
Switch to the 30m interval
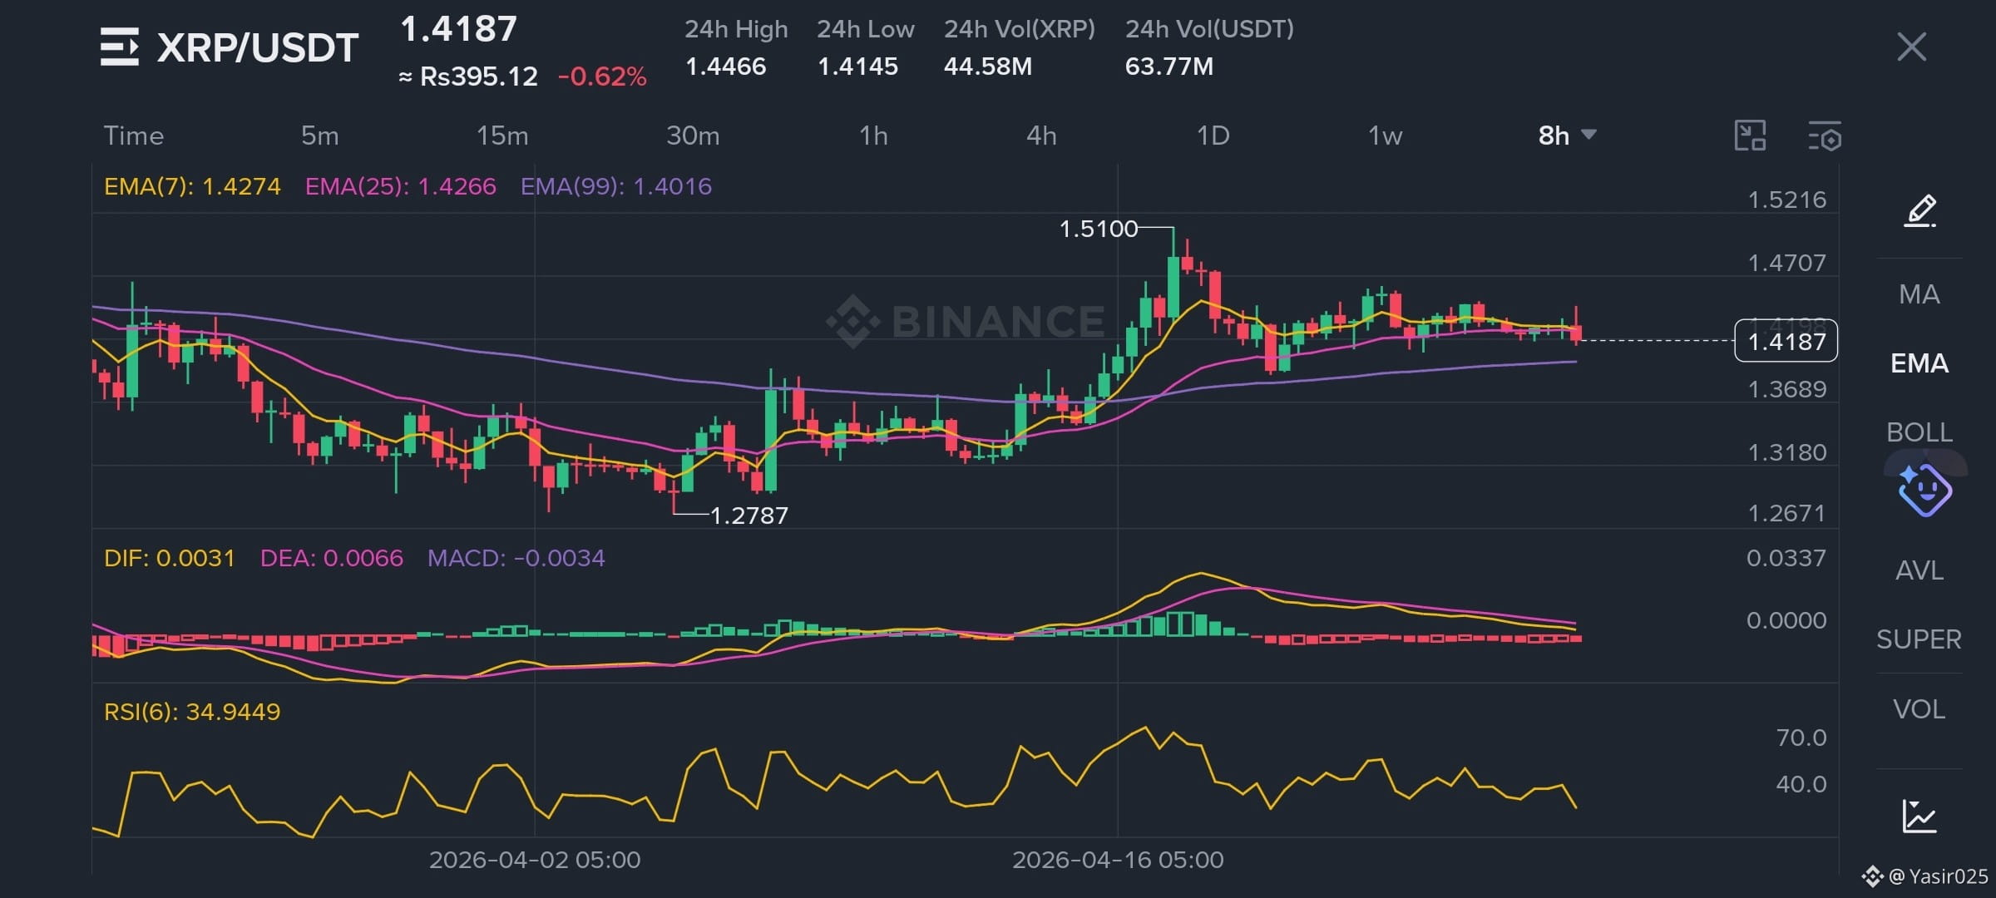click(x=693, y=136)
